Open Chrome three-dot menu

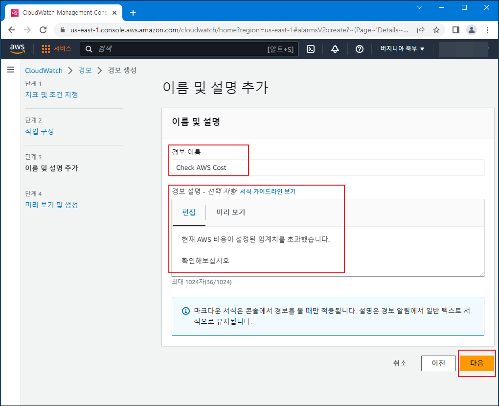pos(487,30)
